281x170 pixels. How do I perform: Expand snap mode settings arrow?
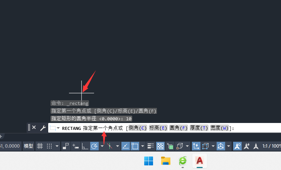coord(57,146)
